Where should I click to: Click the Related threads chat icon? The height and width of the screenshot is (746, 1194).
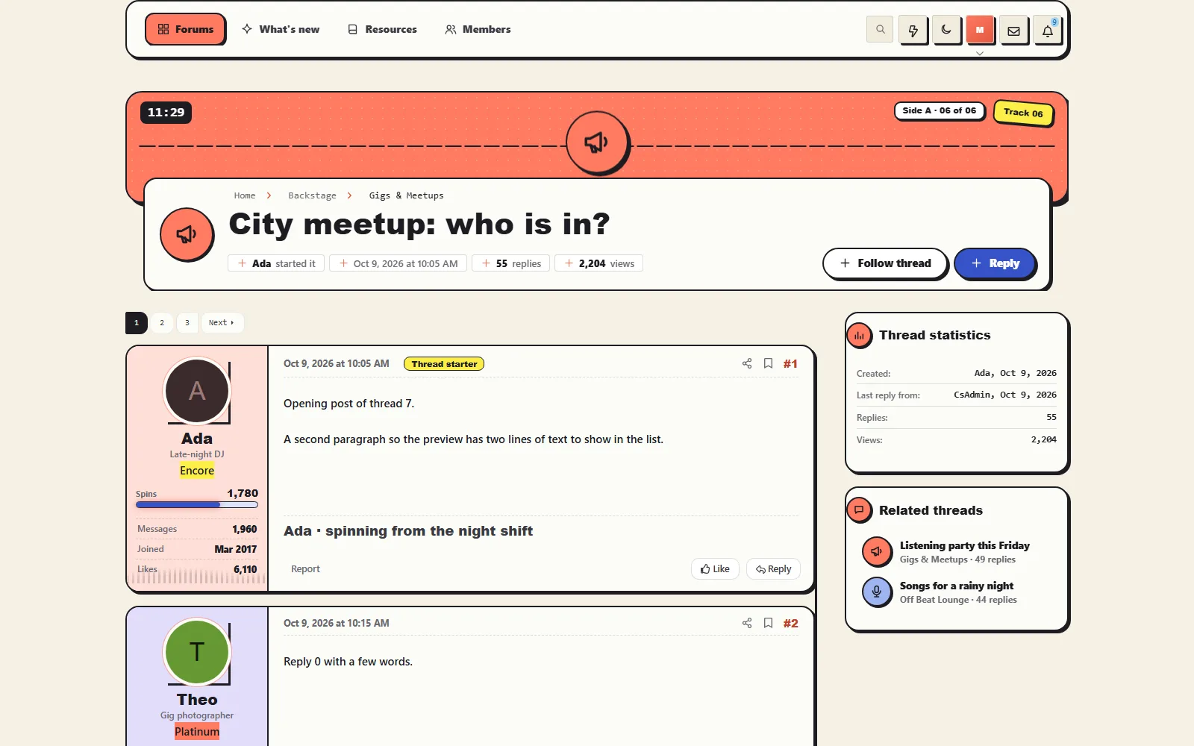859,510
